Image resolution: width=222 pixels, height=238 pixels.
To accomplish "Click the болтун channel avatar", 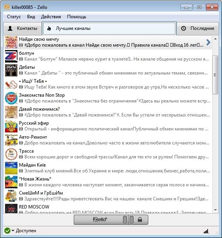I will click(11, 56).
